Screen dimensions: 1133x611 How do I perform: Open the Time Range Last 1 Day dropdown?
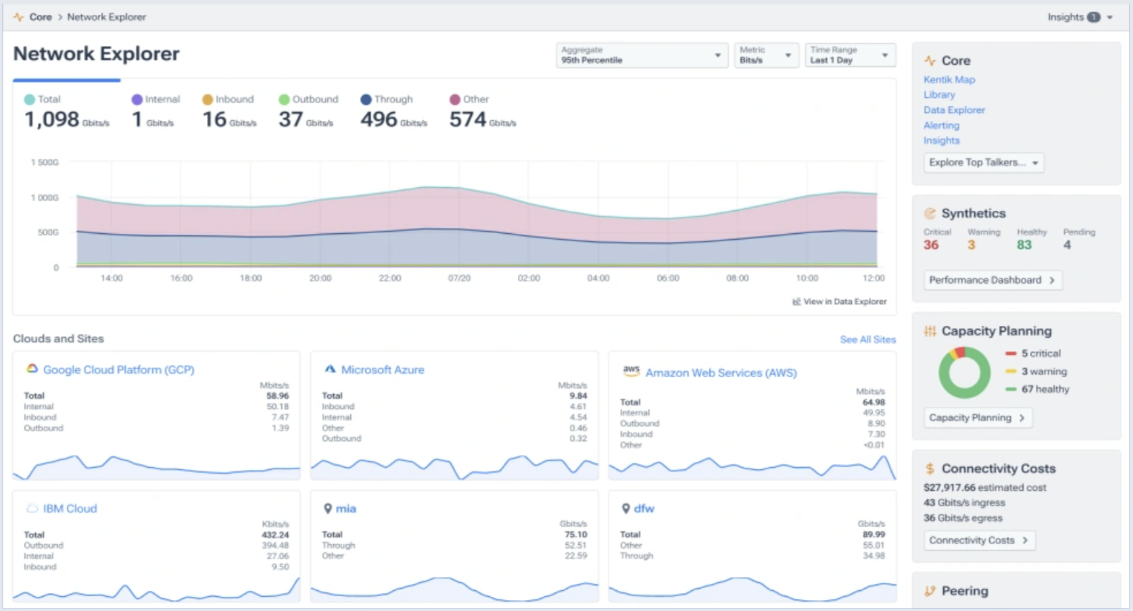click(850, 55)
